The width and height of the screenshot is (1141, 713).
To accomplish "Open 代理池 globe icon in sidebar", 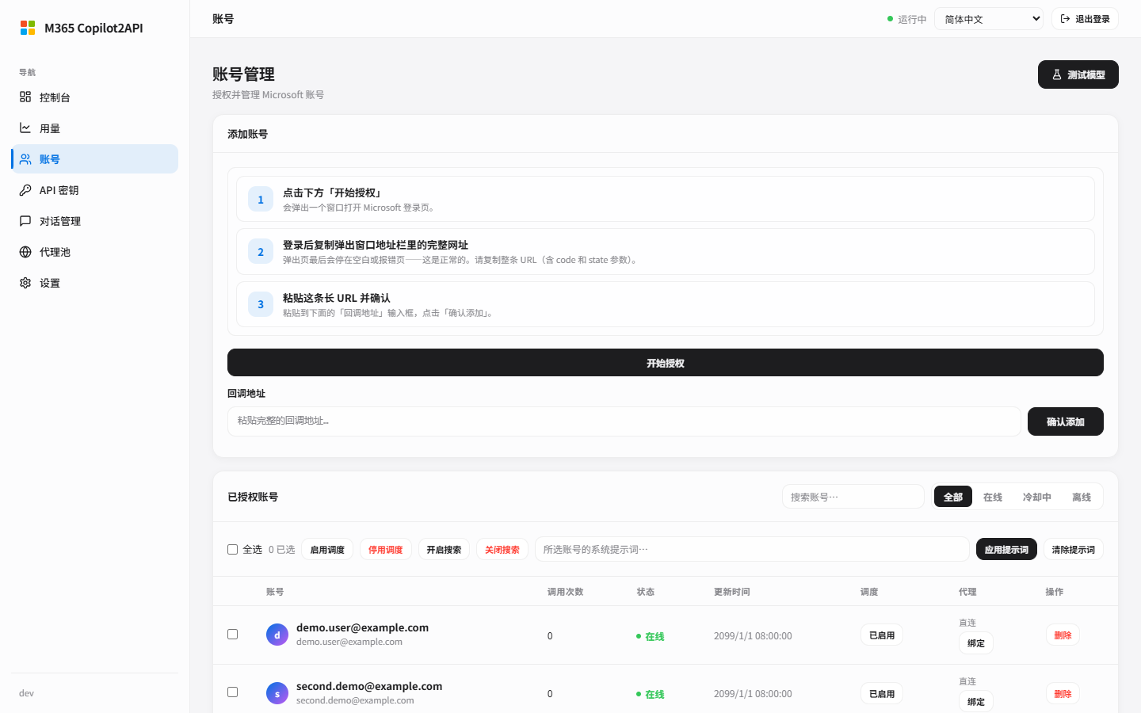I will coord(25,252).
